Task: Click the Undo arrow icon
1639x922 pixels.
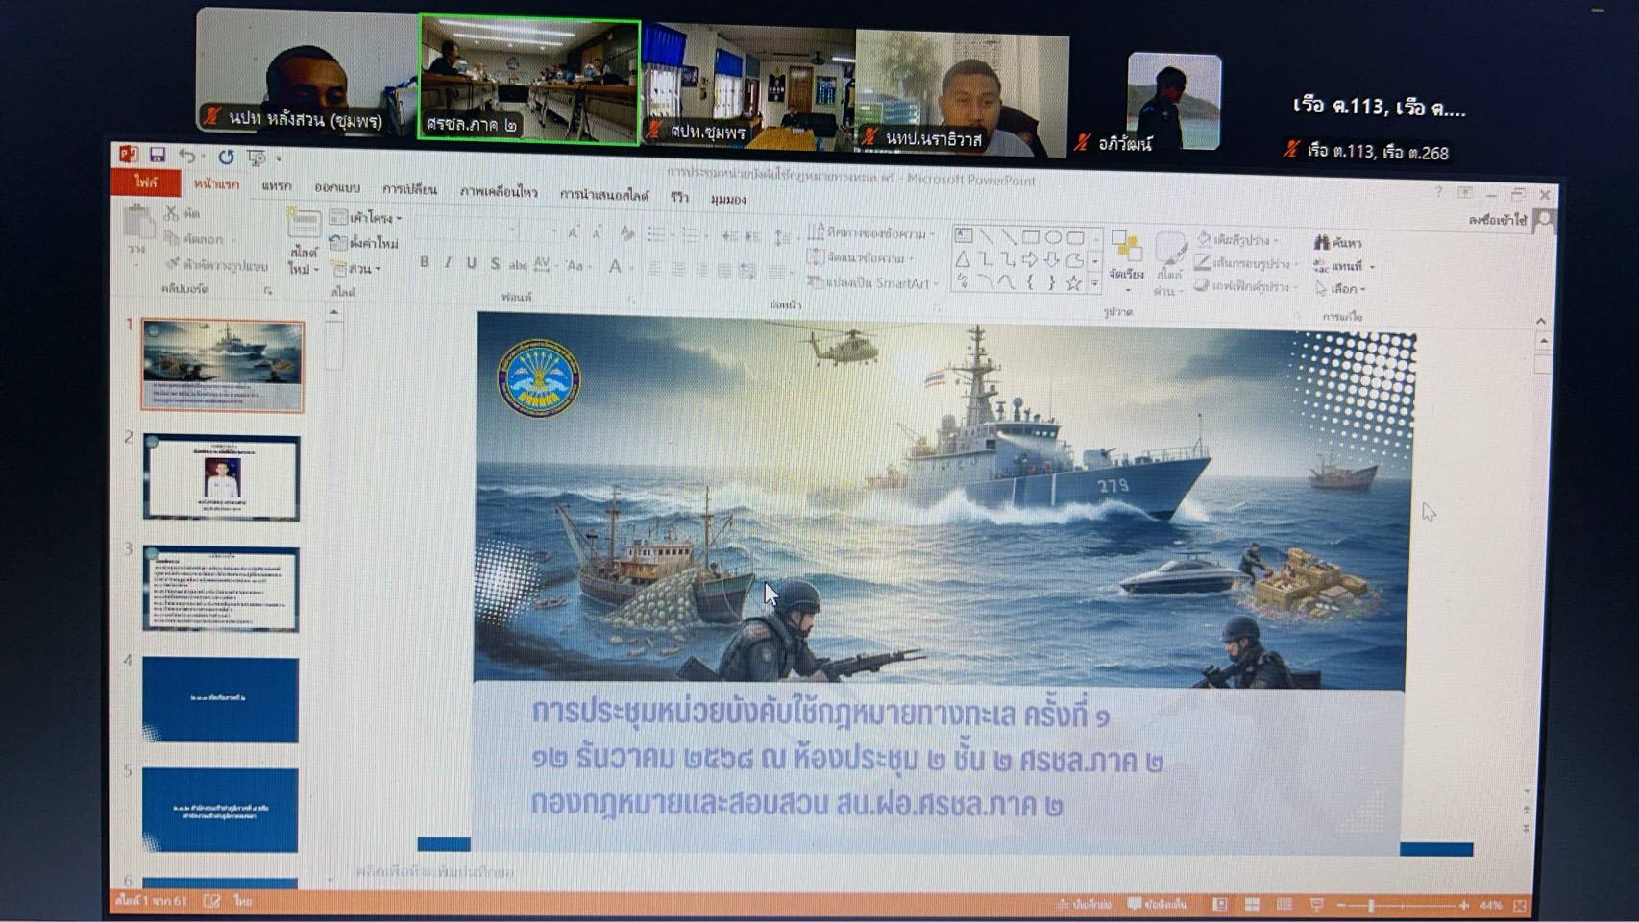Action: pyautogui.click(x=187, y=156)
